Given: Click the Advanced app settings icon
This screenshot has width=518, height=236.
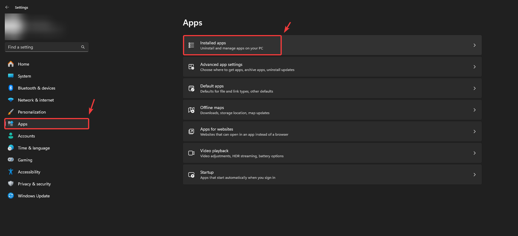Looking at the screenshot, I should click(191, 67).
